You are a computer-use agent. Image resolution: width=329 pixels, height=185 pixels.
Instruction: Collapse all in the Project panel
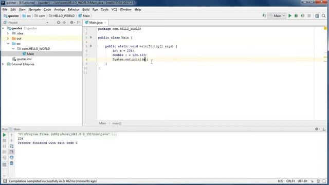tap(64, 23)
